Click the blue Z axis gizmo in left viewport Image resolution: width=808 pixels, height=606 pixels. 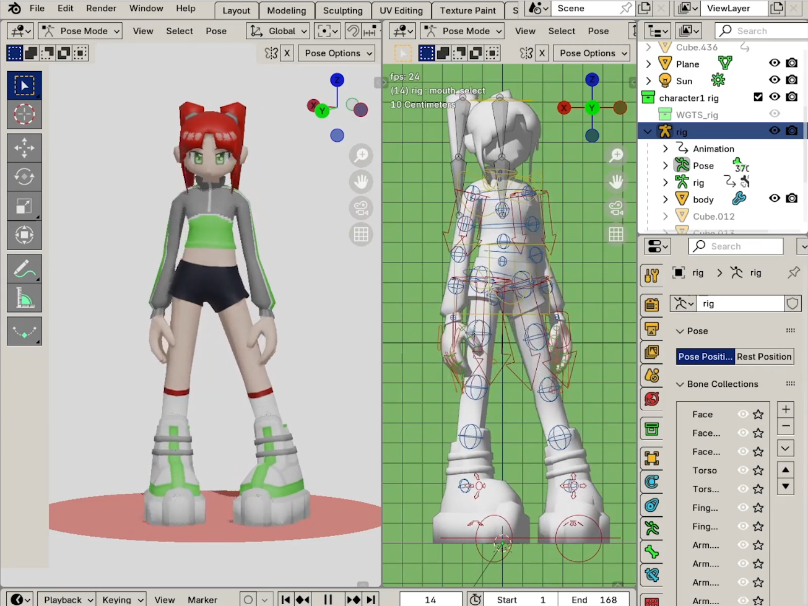coord(337,80)
